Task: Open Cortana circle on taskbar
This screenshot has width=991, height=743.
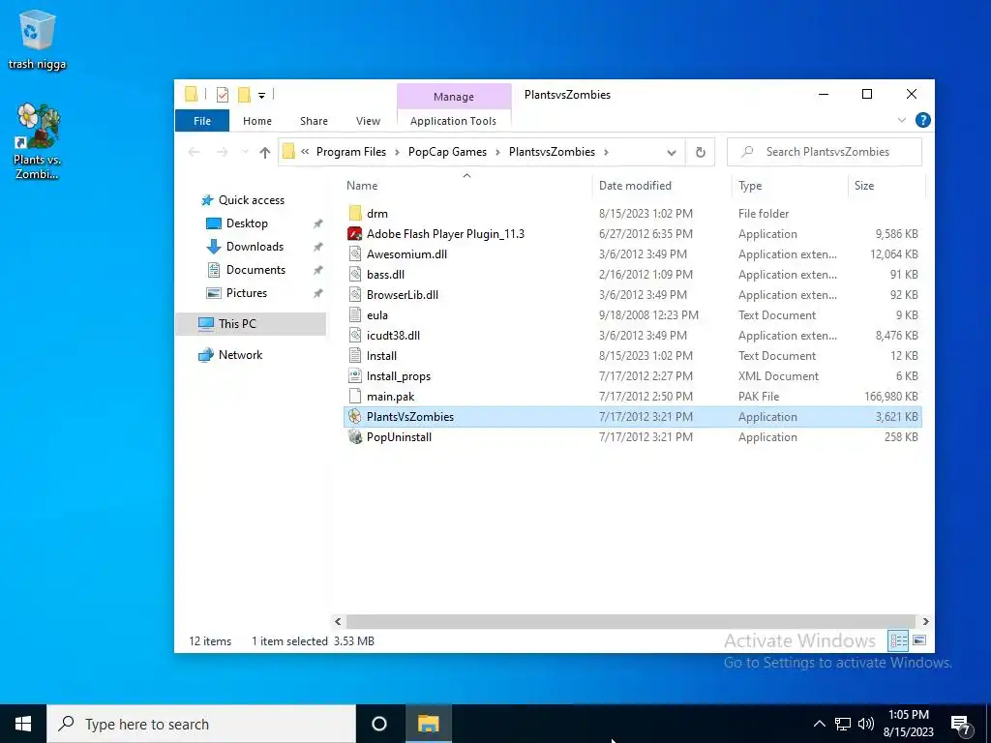Action: click(x=379, y=724)
